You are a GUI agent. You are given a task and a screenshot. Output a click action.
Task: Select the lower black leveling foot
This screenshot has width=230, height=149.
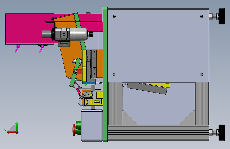tap(222, 133)
